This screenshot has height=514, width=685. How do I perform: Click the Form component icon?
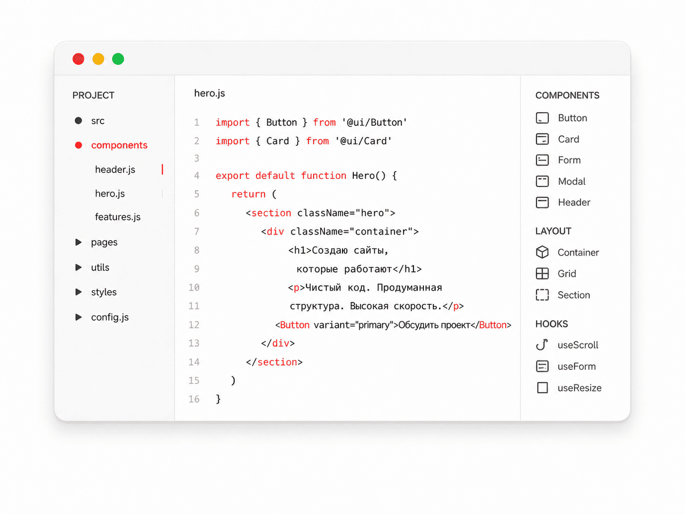[x=542, y=160]
